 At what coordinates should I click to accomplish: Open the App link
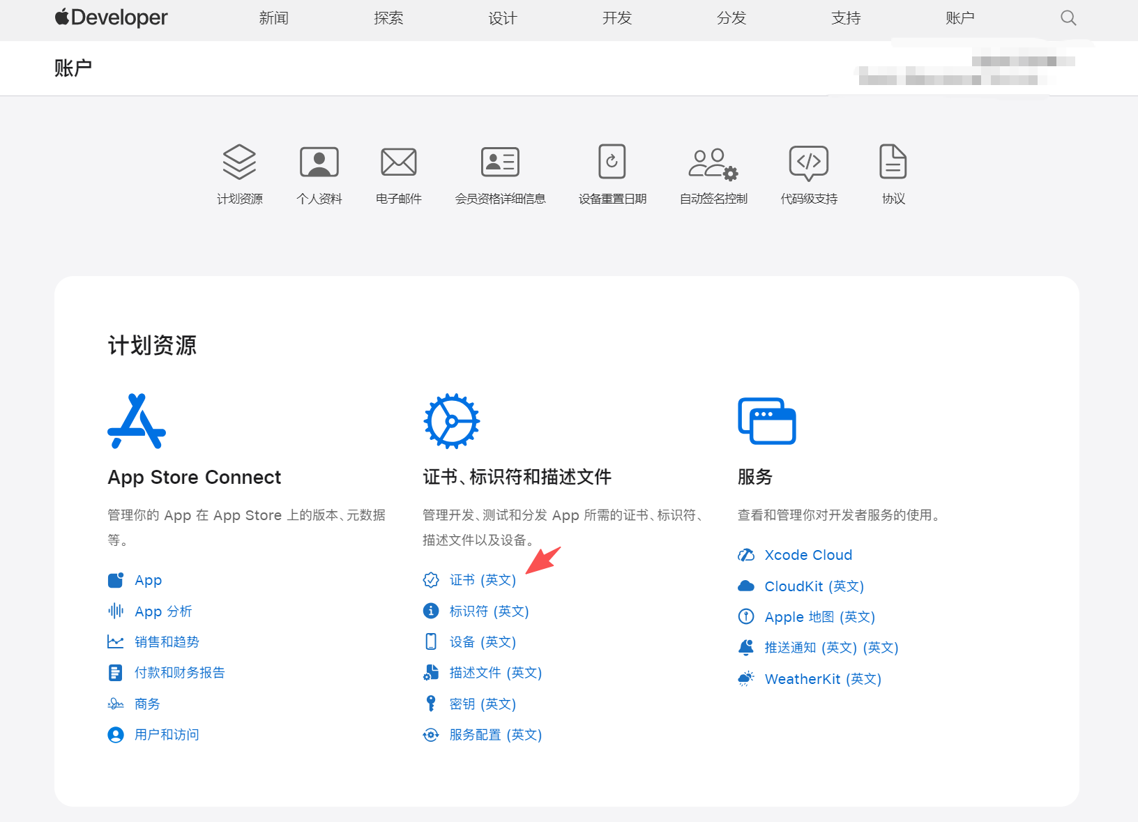coord(149,580)
